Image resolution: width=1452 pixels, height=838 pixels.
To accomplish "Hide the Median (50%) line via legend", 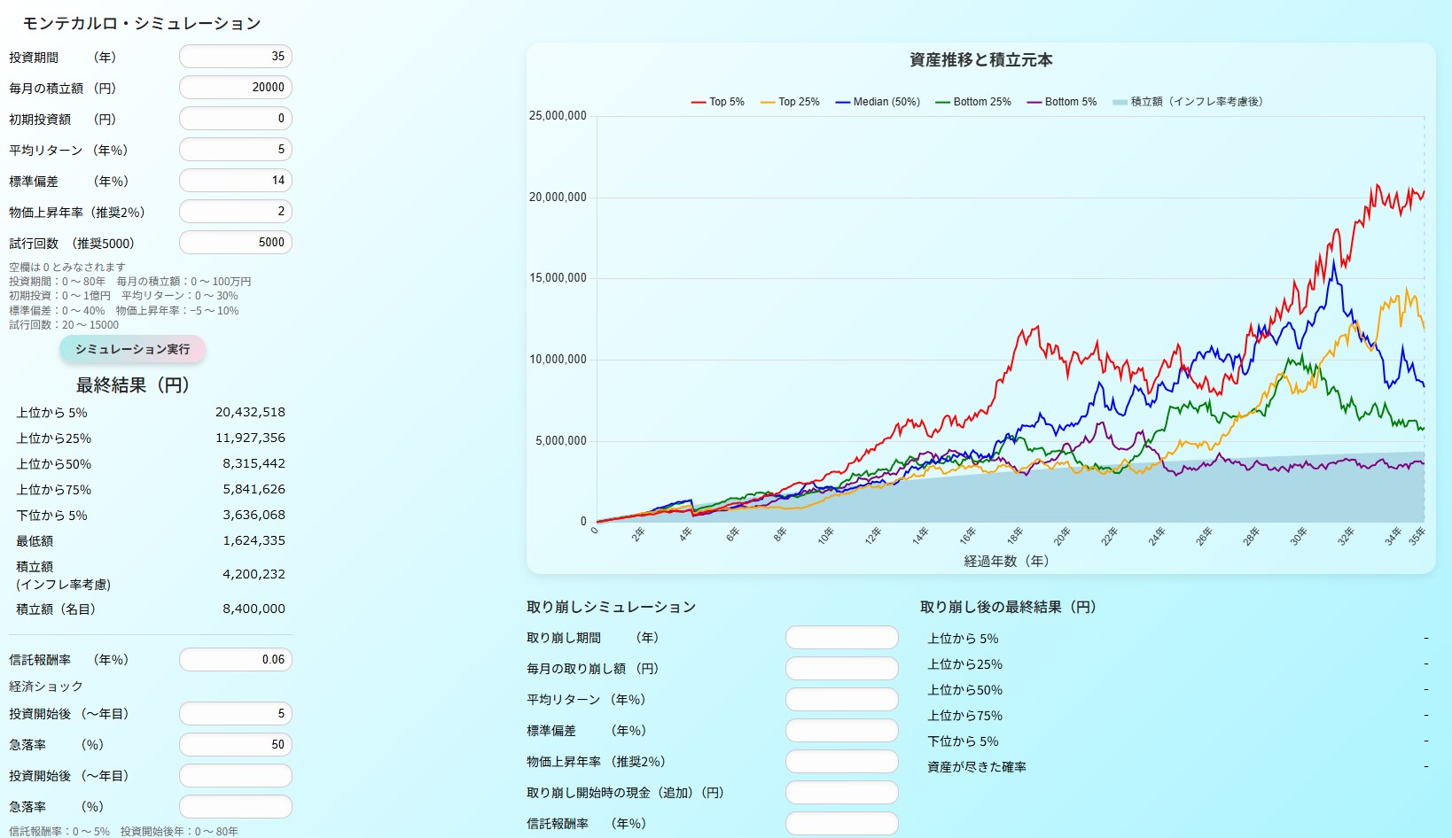I will click(x=877, y=102).
